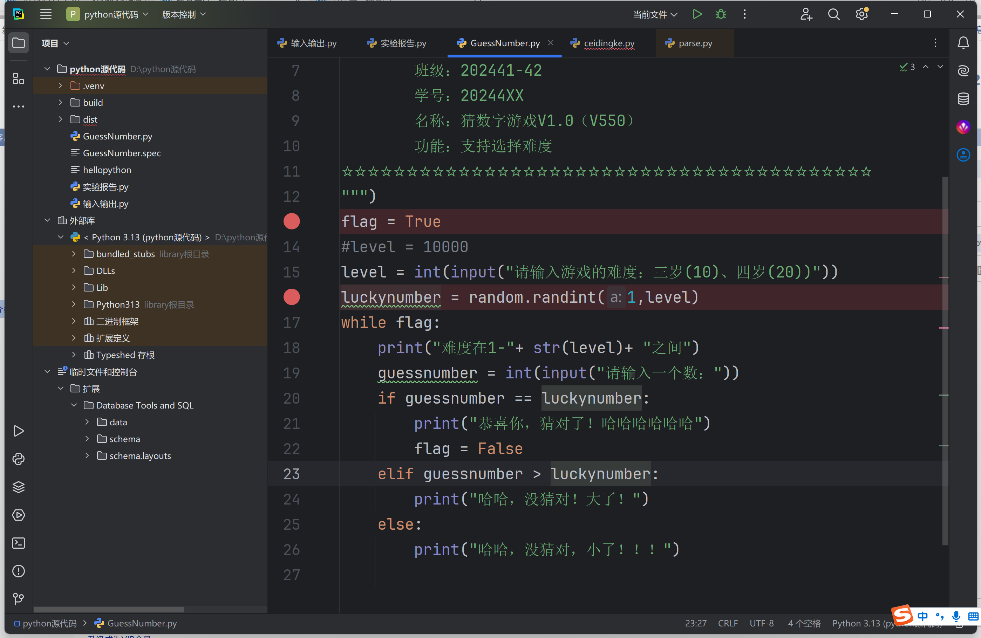Click the CRLF line separator button
The height and width of the screenshot is (638, 981).
point(728,623)
